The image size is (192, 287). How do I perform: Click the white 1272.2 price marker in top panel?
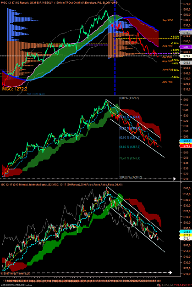pyautogui.click(x=186, y=56)
